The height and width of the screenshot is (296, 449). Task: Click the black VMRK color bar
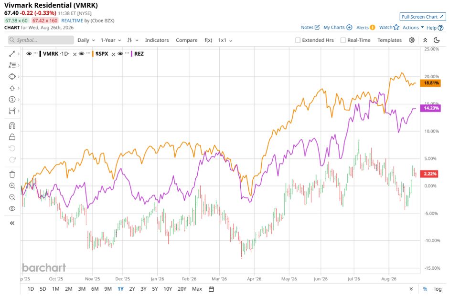point(40,54)
